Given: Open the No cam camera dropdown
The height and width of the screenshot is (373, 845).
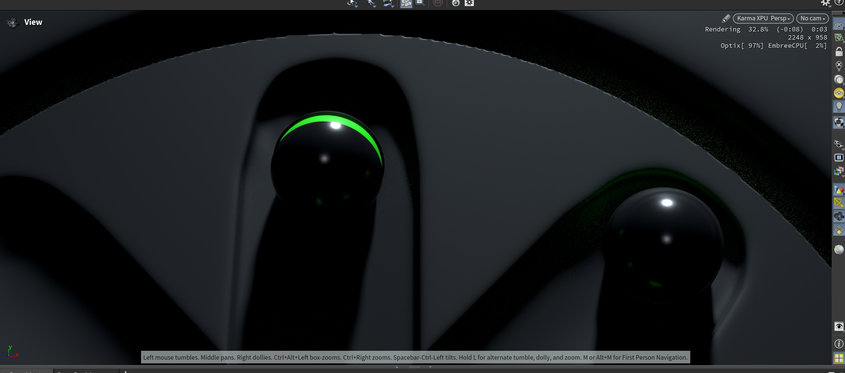Looking at the screenshot, I should tap(812, 19).
